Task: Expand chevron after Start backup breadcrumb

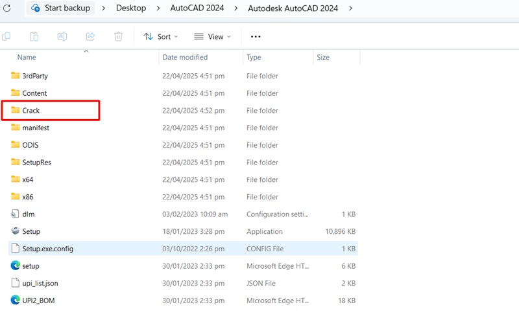Action: (x=103, y=8)
